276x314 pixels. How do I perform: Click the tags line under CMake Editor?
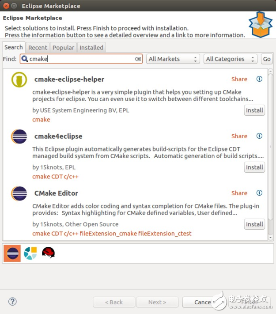(x=112, y=234)
